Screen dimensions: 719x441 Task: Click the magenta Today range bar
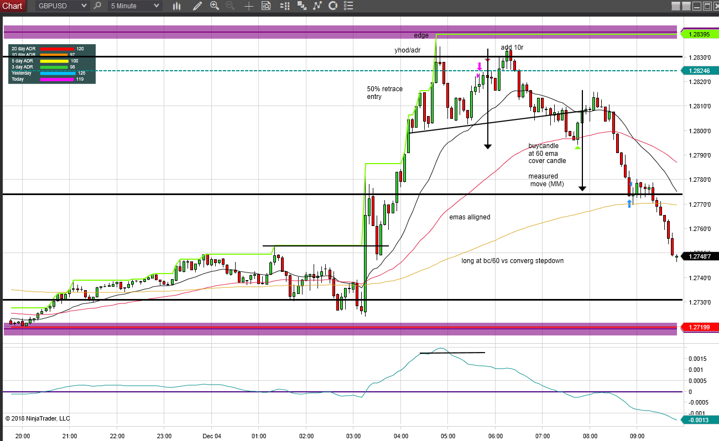point(57,79)
